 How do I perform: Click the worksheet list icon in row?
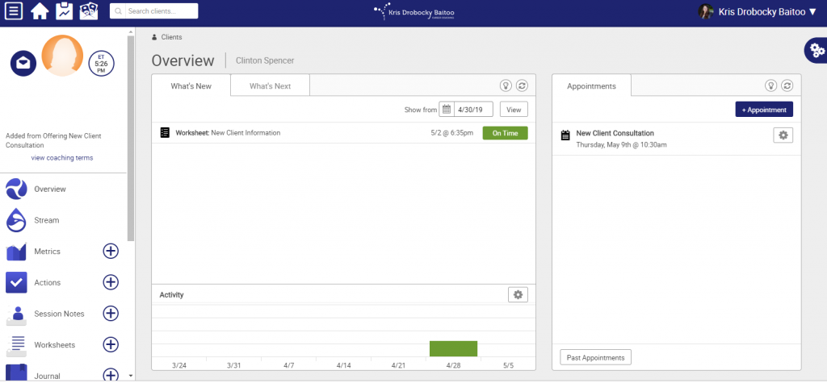165,133
